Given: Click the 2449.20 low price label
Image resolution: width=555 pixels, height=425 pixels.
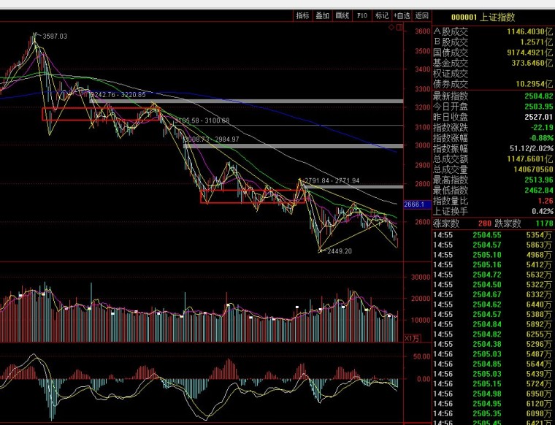Looking at the screenshot, I should [340, 251].
